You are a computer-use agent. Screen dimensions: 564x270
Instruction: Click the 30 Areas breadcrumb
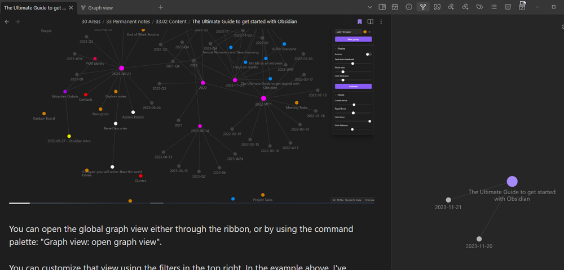[91, 21]
